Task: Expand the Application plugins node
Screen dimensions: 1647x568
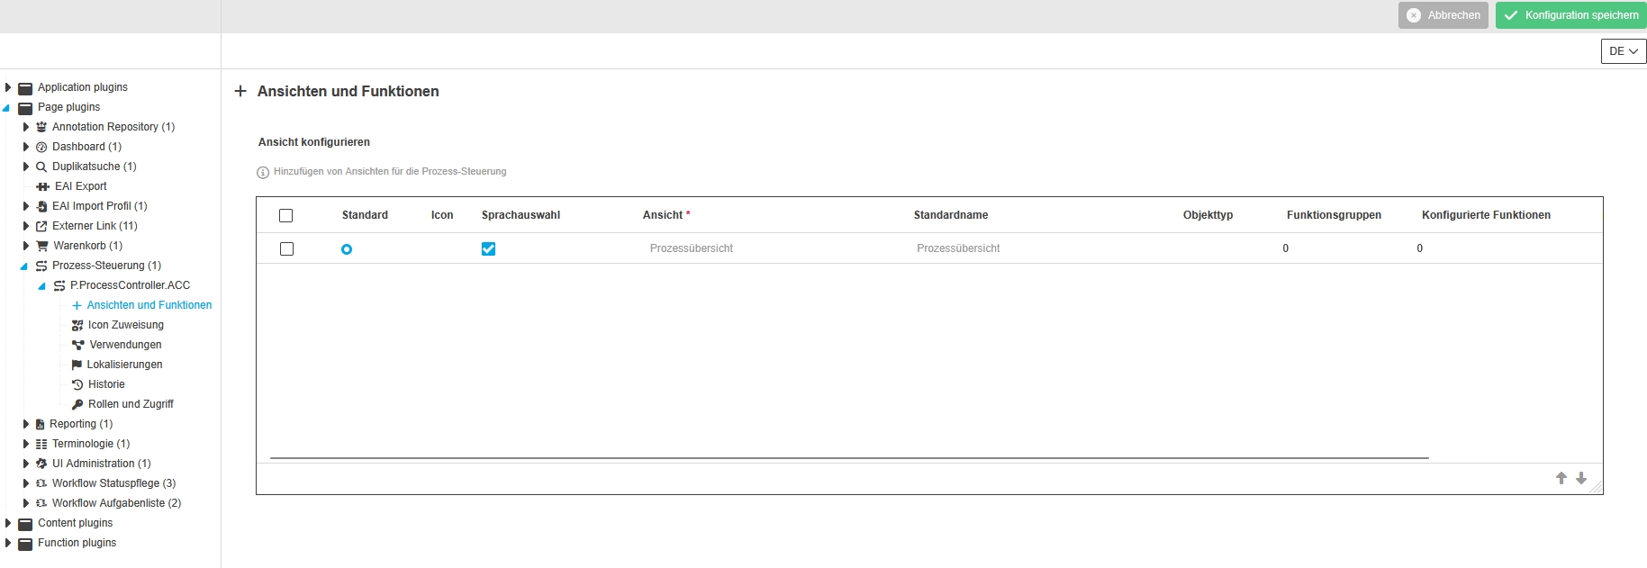Action: coord(8,87)
